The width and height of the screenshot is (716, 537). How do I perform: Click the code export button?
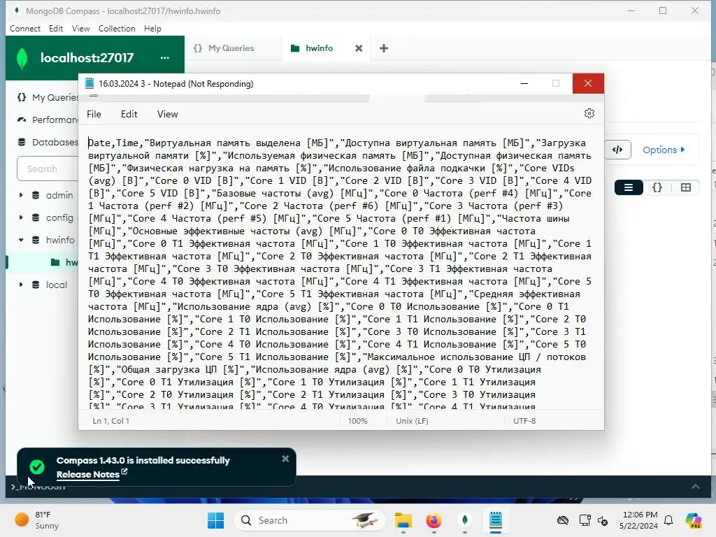tap(617, 150)
